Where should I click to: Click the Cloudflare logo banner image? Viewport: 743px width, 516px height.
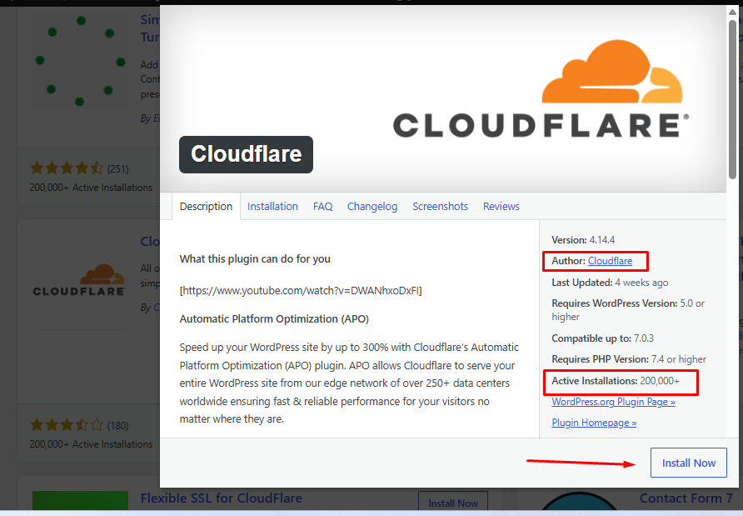(x=541, y=89)
